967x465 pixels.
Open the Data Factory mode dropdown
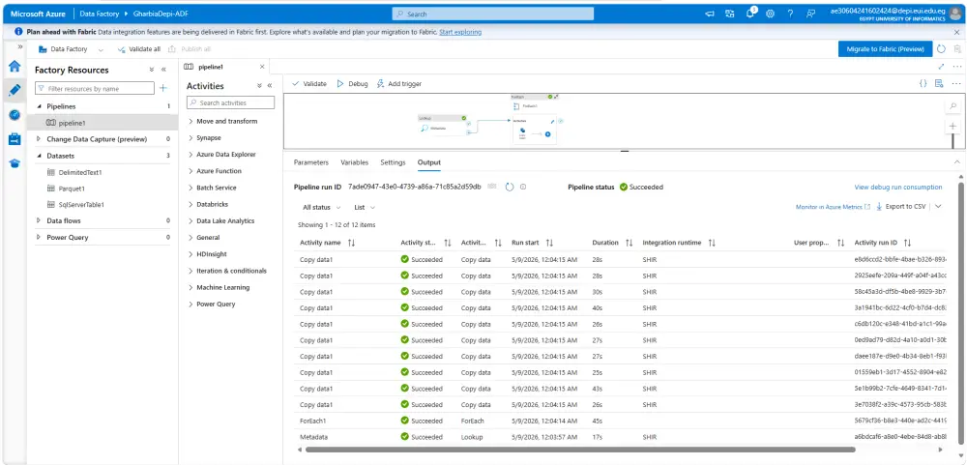[72, 48]
